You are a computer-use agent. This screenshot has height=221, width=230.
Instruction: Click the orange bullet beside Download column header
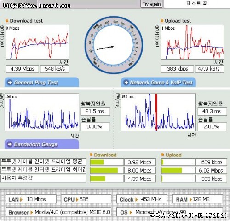[91, 155]
